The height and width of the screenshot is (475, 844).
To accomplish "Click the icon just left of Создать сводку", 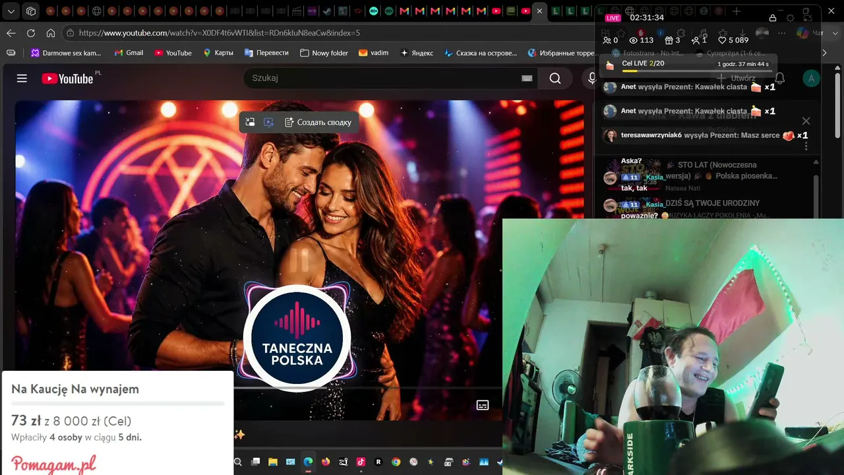I will point(268,122).
